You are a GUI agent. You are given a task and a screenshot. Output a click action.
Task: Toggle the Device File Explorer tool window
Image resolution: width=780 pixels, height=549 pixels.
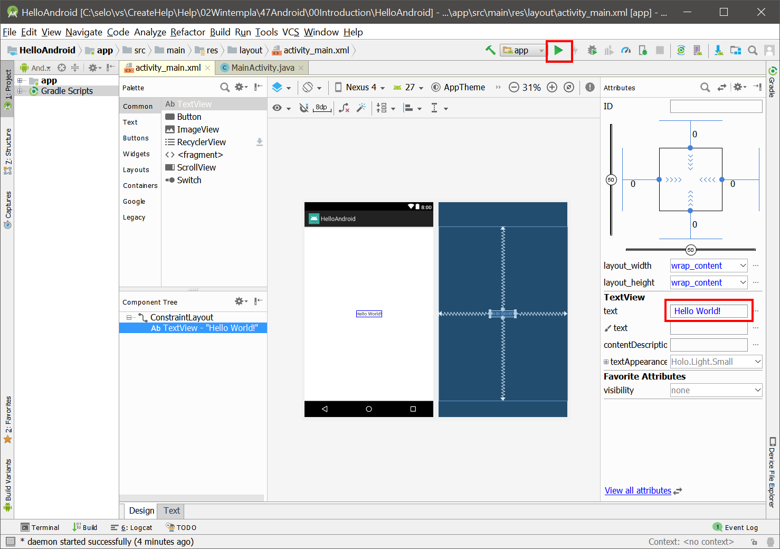pyautogui.click(x=772, y=472)
